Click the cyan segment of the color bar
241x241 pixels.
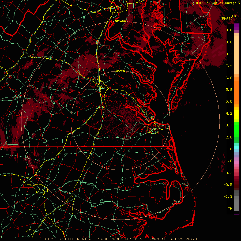(x=236, y=147)
